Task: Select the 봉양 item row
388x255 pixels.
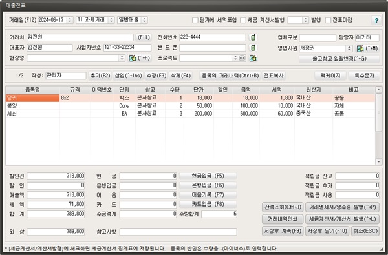Action: click(x=190, y=106)
